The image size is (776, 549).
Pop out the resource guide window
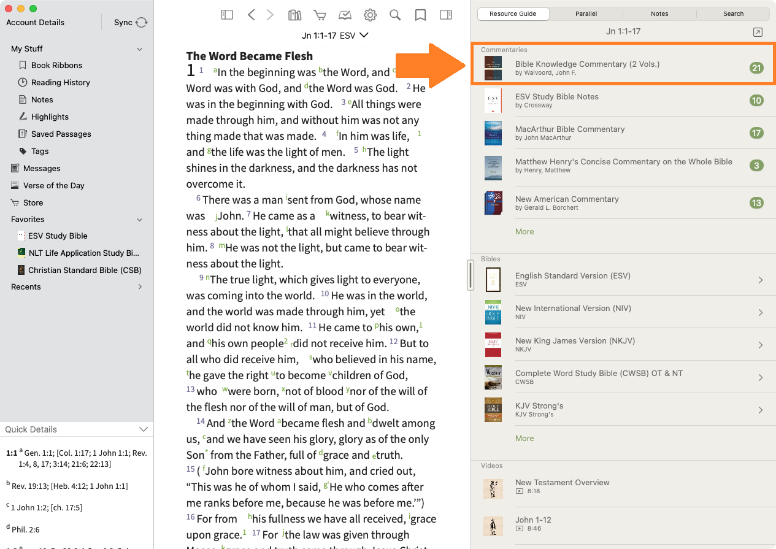pos(758,33)
